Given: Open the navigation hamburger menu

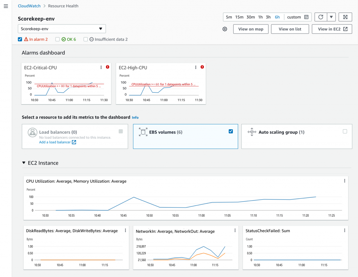Looking at the screenshot, I should point(6,6).
